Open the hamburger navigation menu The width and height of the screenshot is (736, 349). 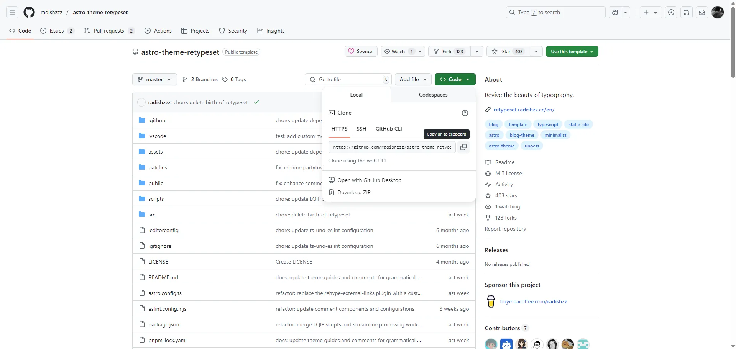12,12
